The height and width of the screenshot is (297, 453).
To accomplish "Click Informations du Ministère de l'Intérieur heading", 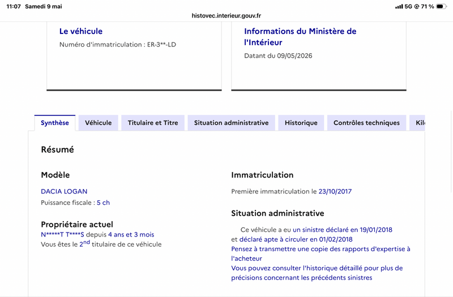I will 300,37.
